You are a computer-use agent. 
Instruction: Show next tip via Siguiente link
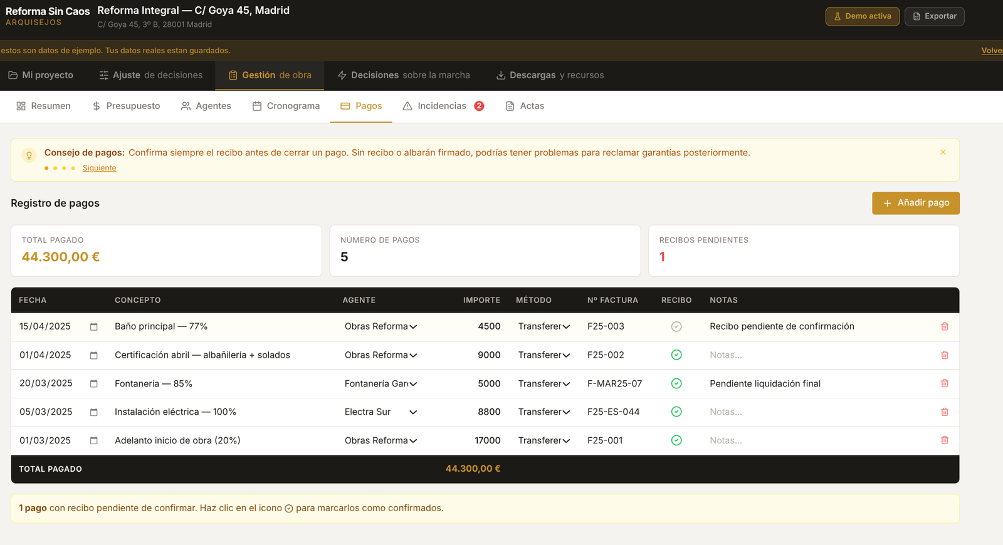[x=99, y=168]
